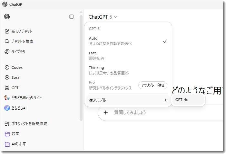Click the magnifier icon beside チャットを検索
Viewport: 226px width, 154px height.
[x=7, y=41]
